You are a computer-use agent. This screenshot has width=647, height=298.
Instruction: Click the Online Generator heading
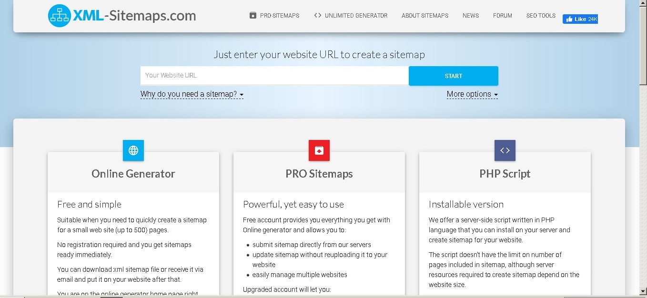click(133, 174)
